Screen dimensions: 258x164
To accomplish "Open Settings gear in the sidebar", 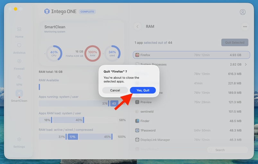I will [19, 143].
